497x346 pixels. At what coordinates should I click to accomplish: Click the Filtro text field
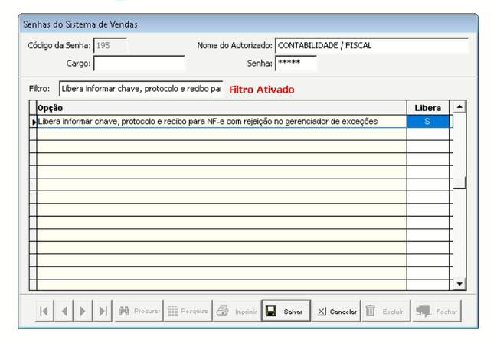pyautogui.click(x=141, y=89)
